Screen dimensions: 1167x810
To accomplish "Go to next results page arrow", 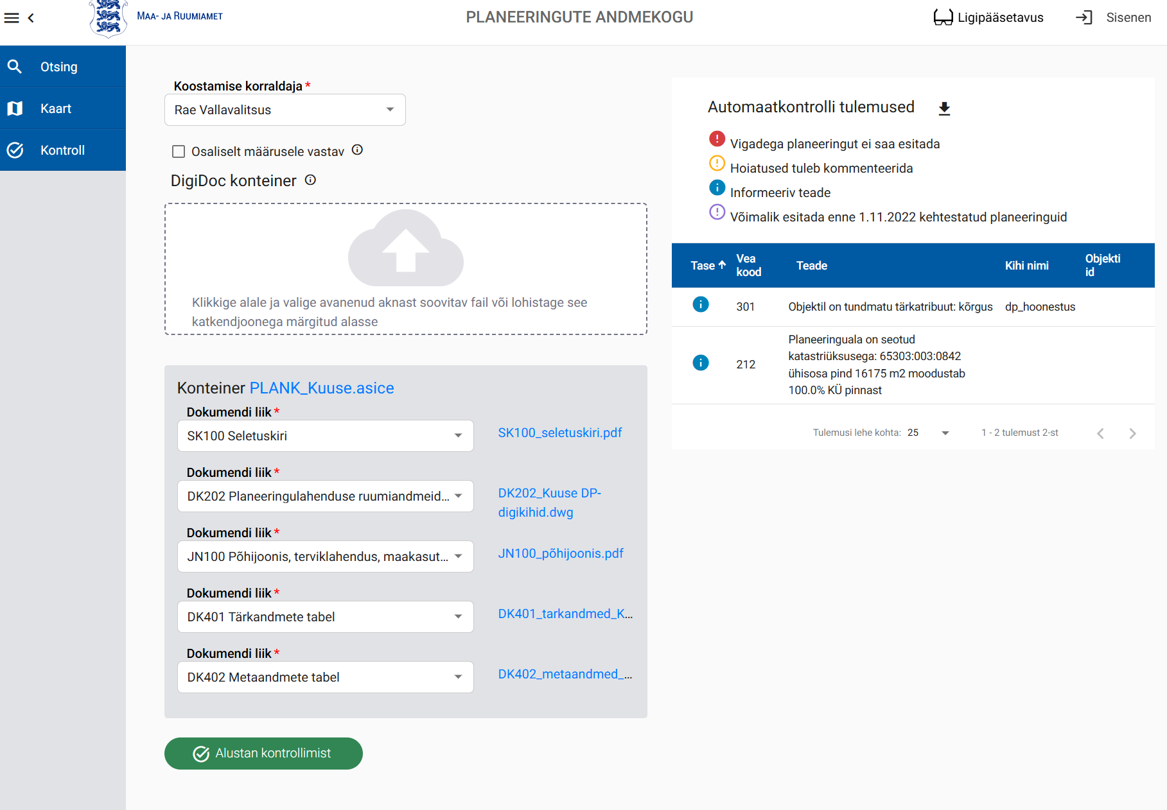I will click(1132, 433).
